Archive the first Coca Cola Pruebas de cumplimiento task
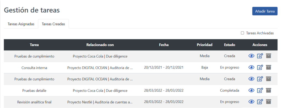This screenshot has height=108, width=281. [268, 56]
